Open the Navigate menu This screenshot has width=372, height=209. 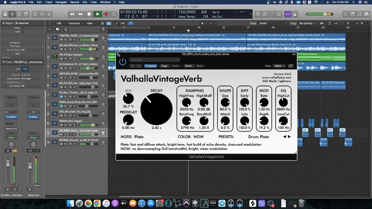(61, 2)
